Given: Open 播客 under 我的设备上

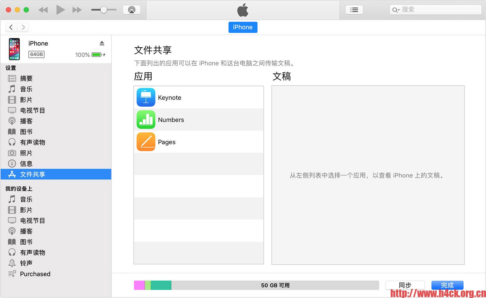Looking at the screenshot, I should click(56, 231).
